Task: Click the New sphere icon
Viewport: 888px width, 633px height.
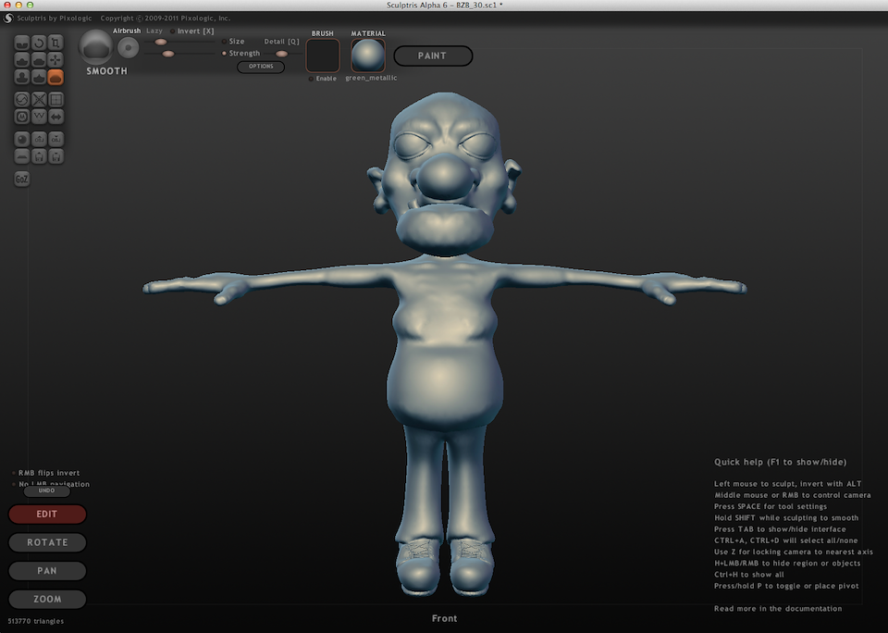Action: click(x=22, y=139)
